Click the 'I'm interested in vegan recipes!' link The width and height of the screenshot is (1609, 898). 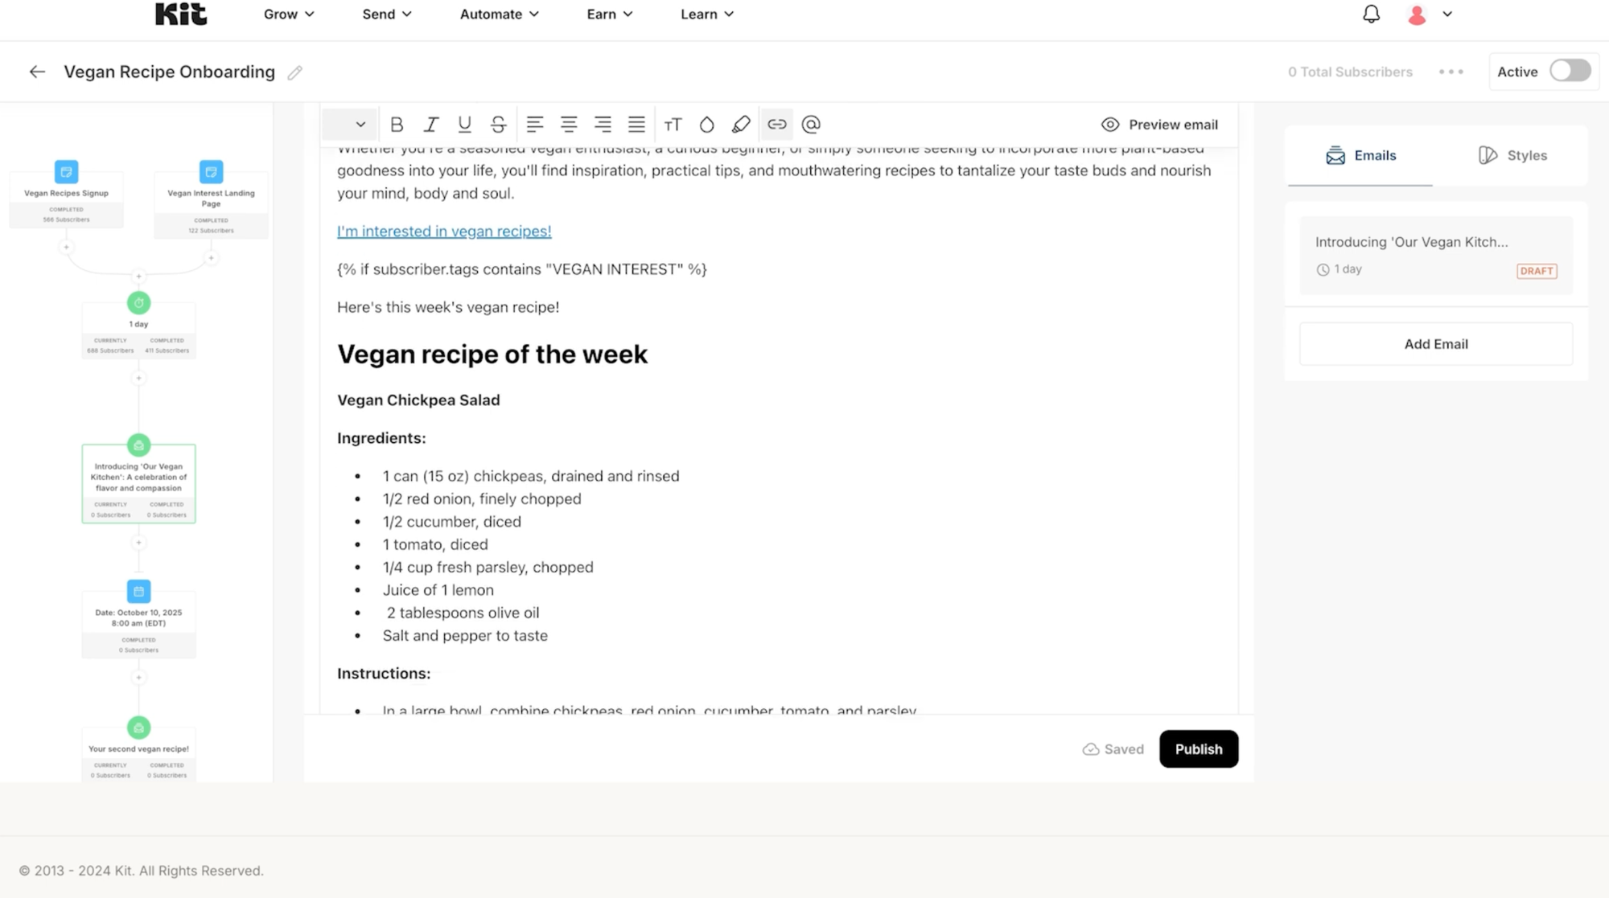(444, 231)
